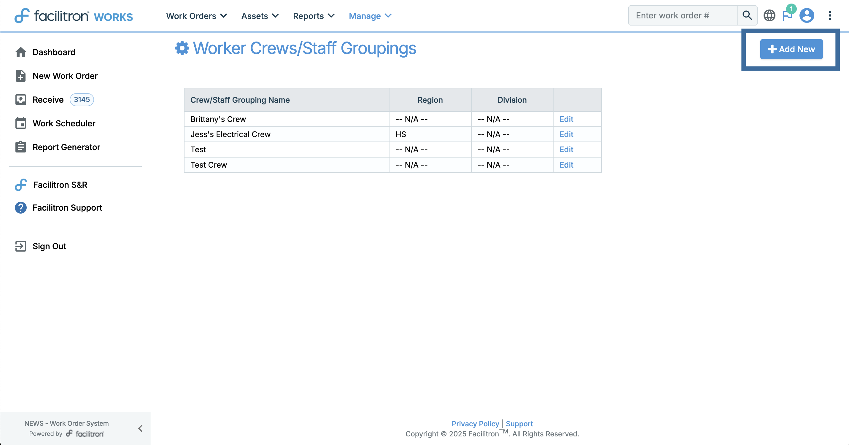The width and height of the screenshot is (849, 445).
Task: Expand the Assets dropdown menu
Action: click(x=260, y=16)
